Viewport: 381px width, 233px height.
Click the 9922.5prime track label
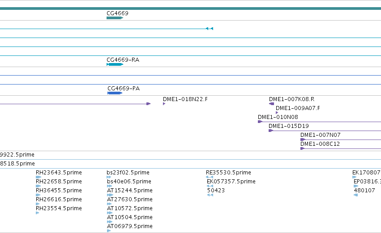[17, 155]
